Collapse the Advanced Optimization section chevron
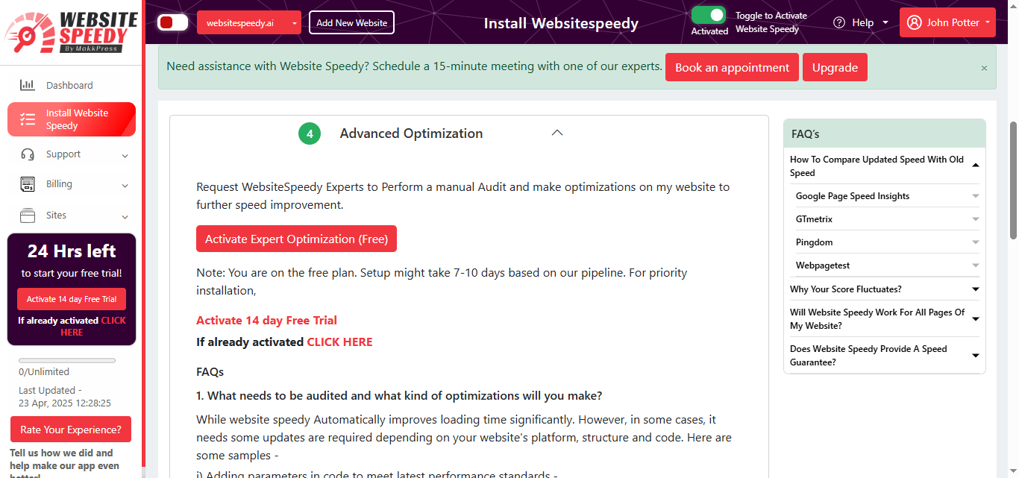Screen dimensions: 1019x478 [x=556, y=133]
